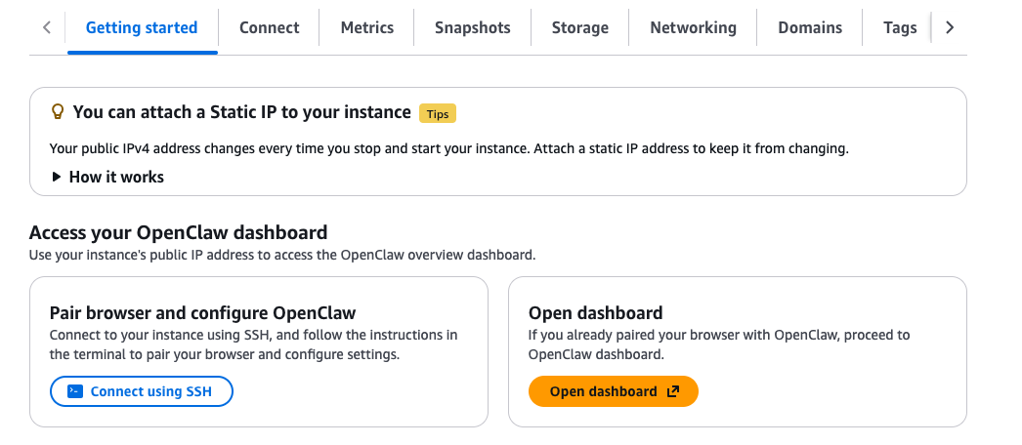
Task: Switch to the Connect tab
Action: click(269, 27)
